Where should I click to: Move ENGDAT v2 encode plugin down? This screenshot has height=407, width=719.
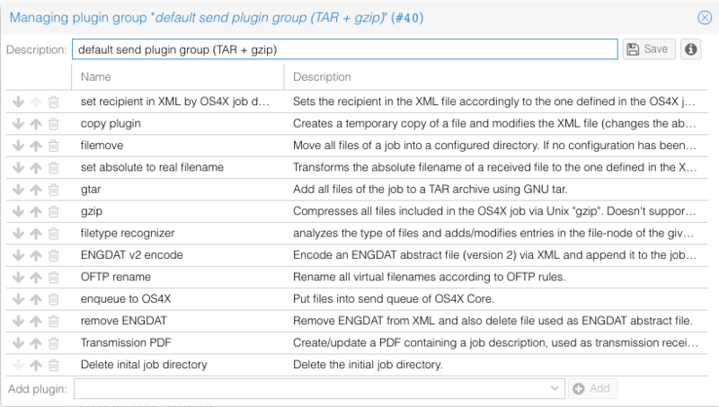click(18, 254)
